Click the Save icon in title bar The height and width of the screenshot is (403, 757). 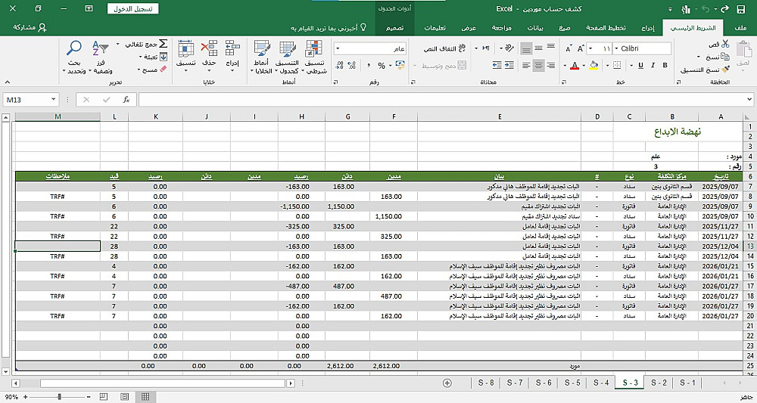(740, 8)
